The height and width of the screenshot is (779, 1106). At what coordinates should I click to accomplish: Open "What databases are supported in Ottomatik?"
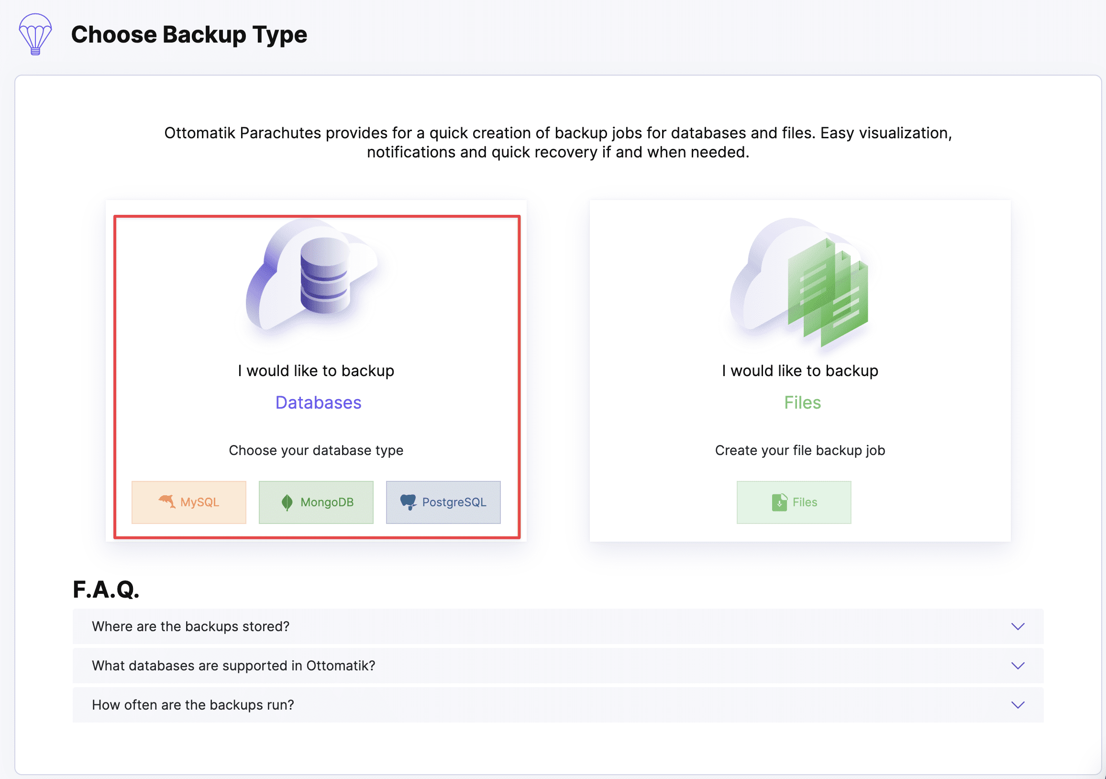[233, 665]
